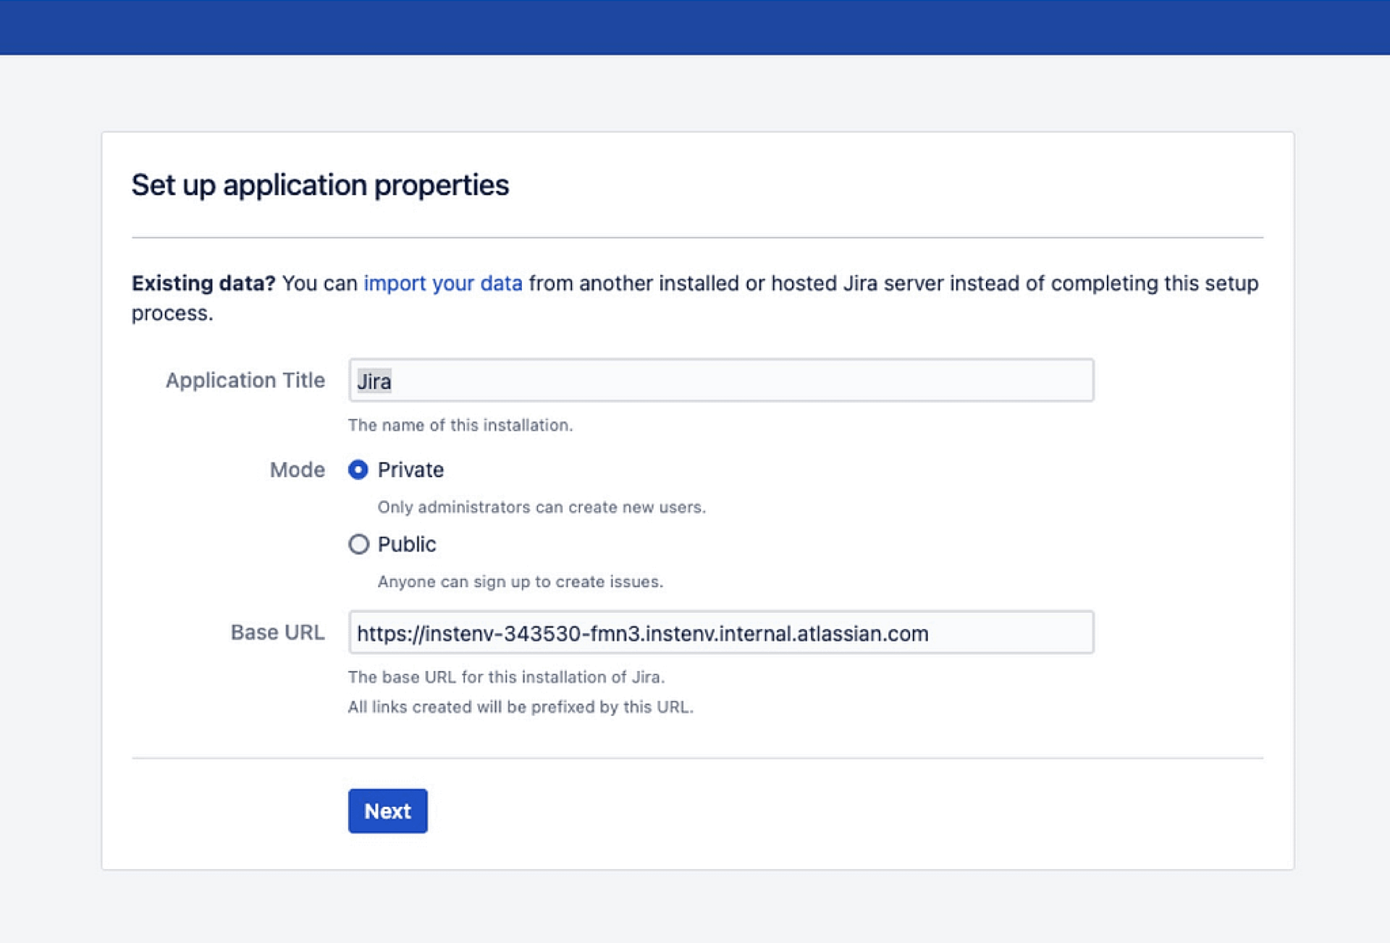
Task: Select the Set up application properties heading
Action: coord(320,185)
